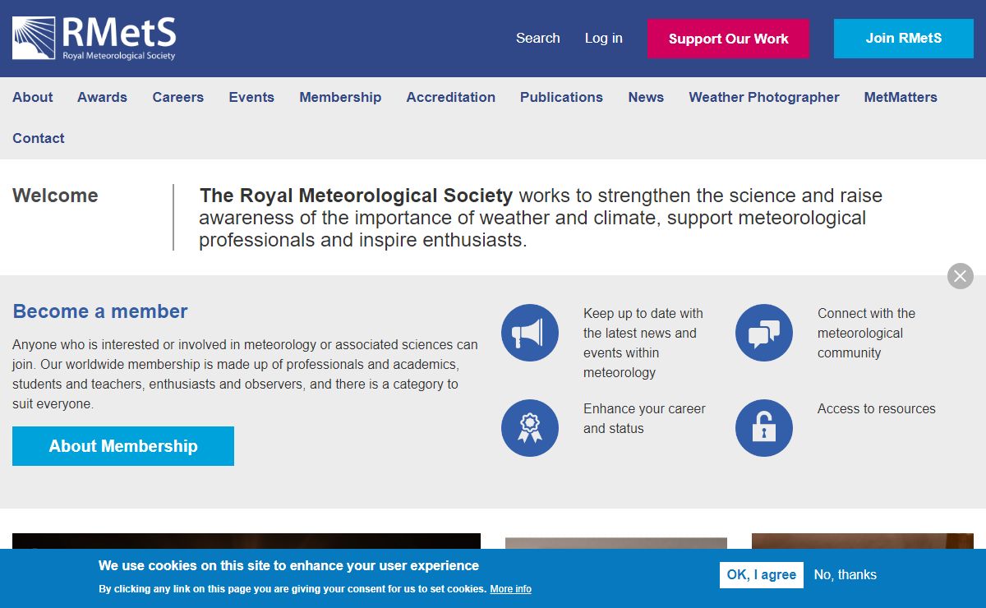
Task: Decline cookies with No, thanks
Action: 845,575
